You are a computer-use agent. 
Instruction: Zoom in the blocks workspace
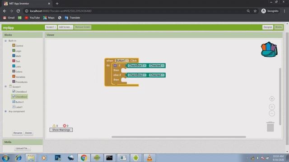(x=272, y=107)
